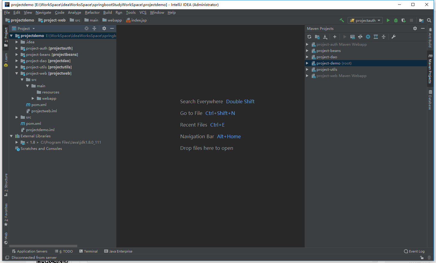The image size is (436, 263).
Task: Expand the webapp folder in the tree
Action: coord(33,99)
